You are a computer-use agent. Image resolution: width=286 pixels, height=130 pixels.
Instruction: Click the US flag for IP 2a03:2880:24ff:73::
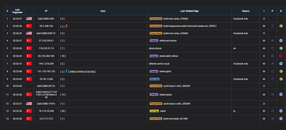29,33
